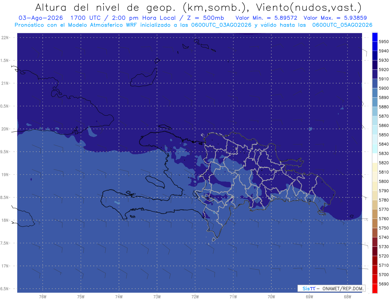Click the '5800' colorbar value

point(383,181)
